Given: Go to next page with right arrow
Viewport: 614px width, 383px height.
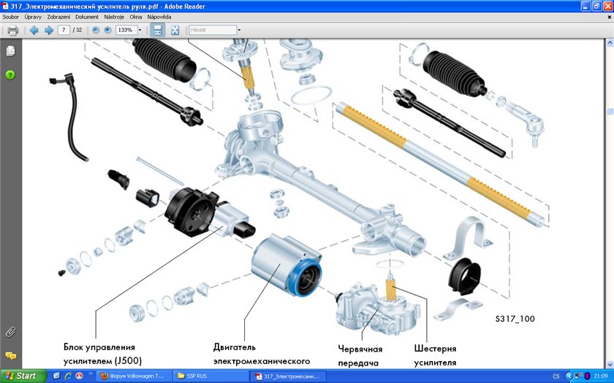Looking at the screenshot, I should click(48, 30).
